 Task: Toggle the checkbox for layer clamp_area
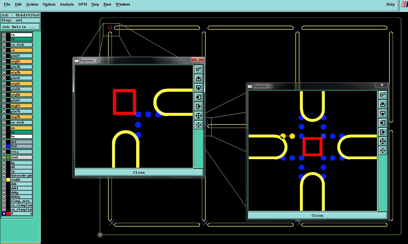point(4,201)
